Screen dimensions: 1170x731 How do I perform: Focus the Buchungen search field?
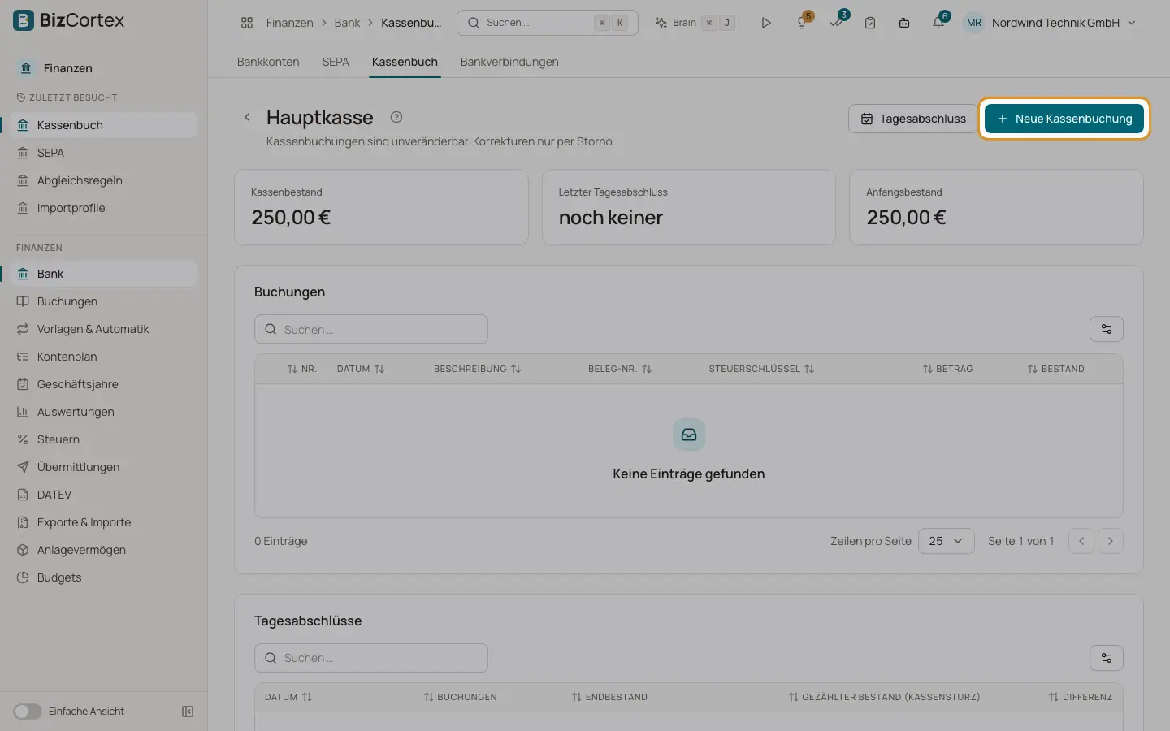pyautogui.click(x=371, y=329)
